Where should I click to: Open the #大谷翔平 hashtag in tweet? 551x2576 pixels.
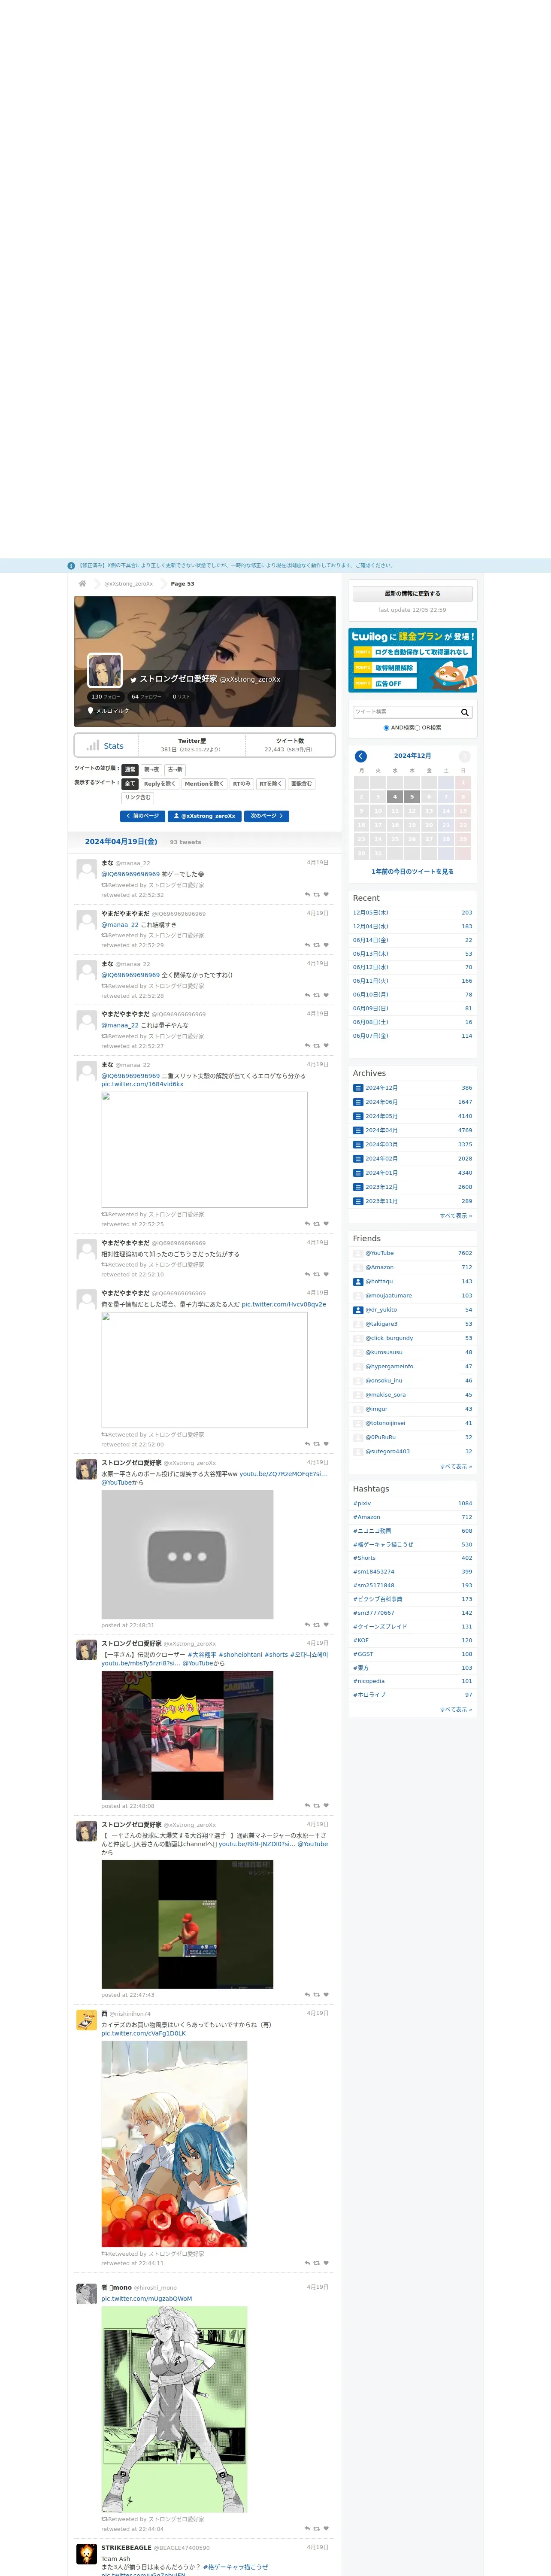(202, 1655)
